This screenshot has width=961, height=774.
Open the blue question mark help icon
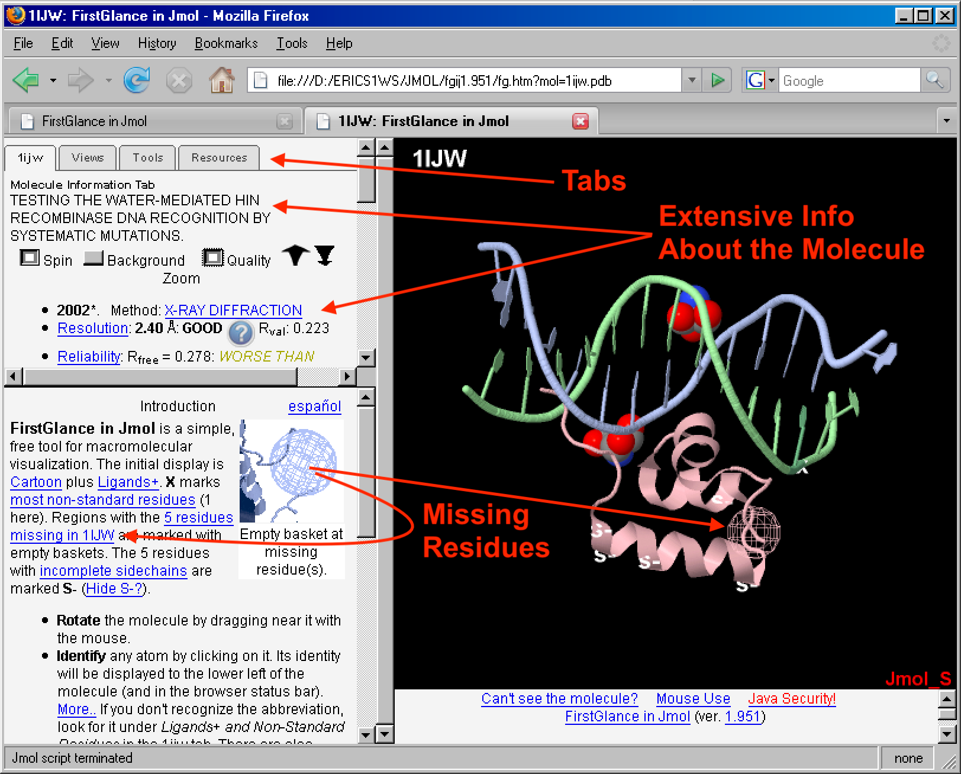241,333
